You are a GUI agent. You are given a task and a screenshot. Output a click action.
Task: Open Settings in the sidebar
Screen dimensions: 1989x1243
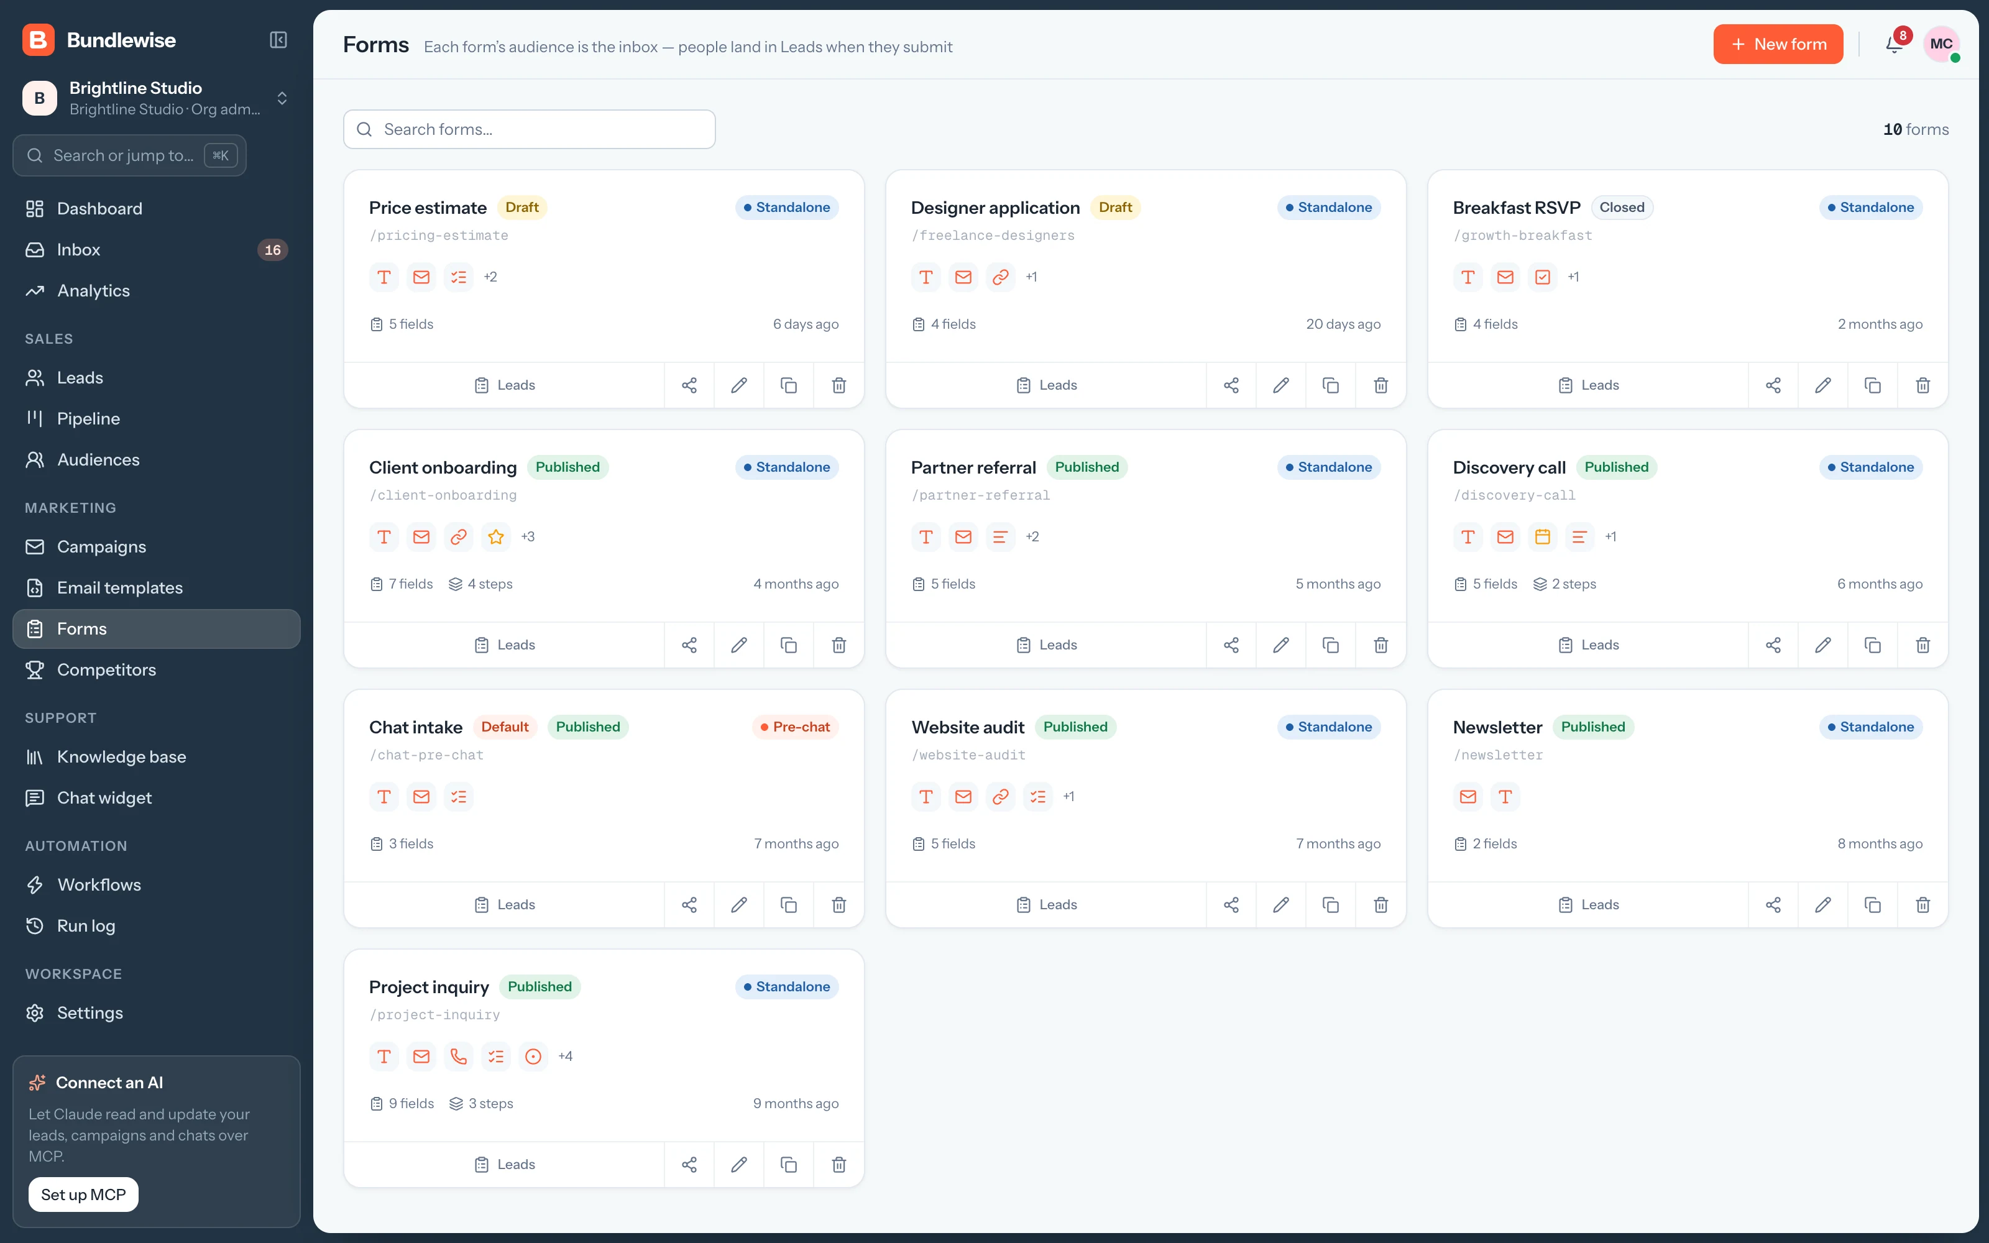click(x=156, y=1013)
